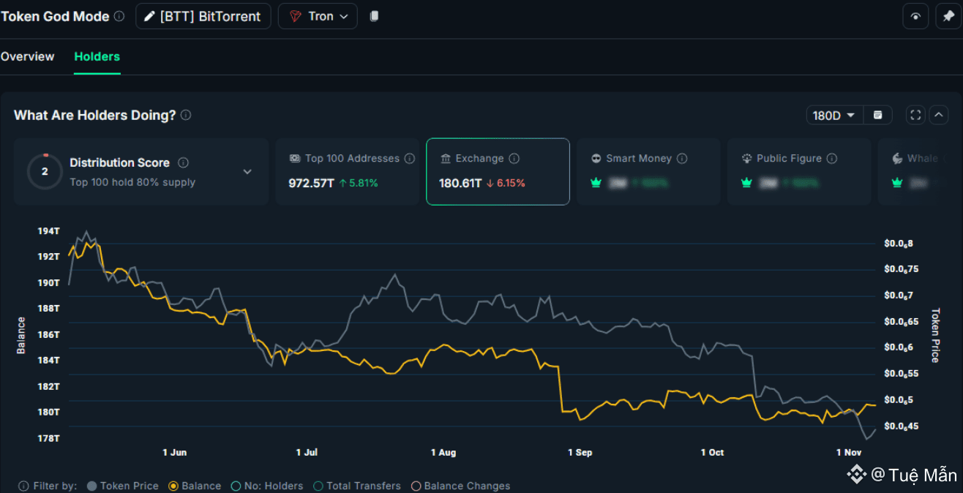The width and height of the screenshot is (963, 493).
Task: Expand chart to fullscreen
Action: 915,115
